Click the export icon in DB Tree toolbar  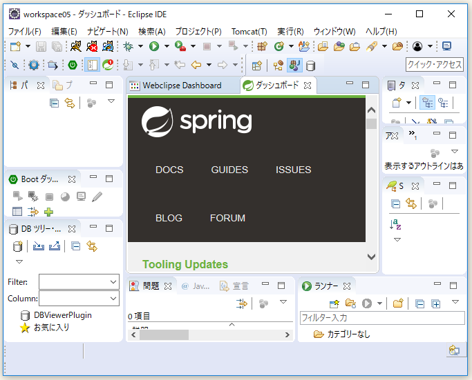point(55,246)
